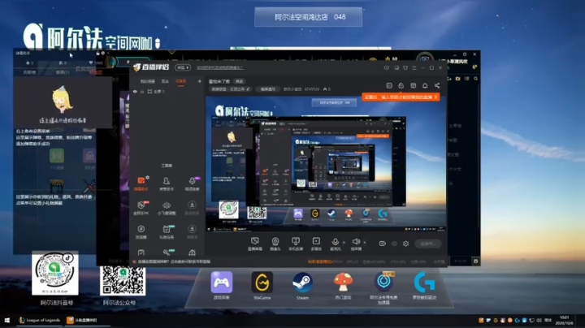The width and height of the screenshot is (585, 328).
Task: Click the shirt skin icon in title bar
Action: [x=405, y=68]
